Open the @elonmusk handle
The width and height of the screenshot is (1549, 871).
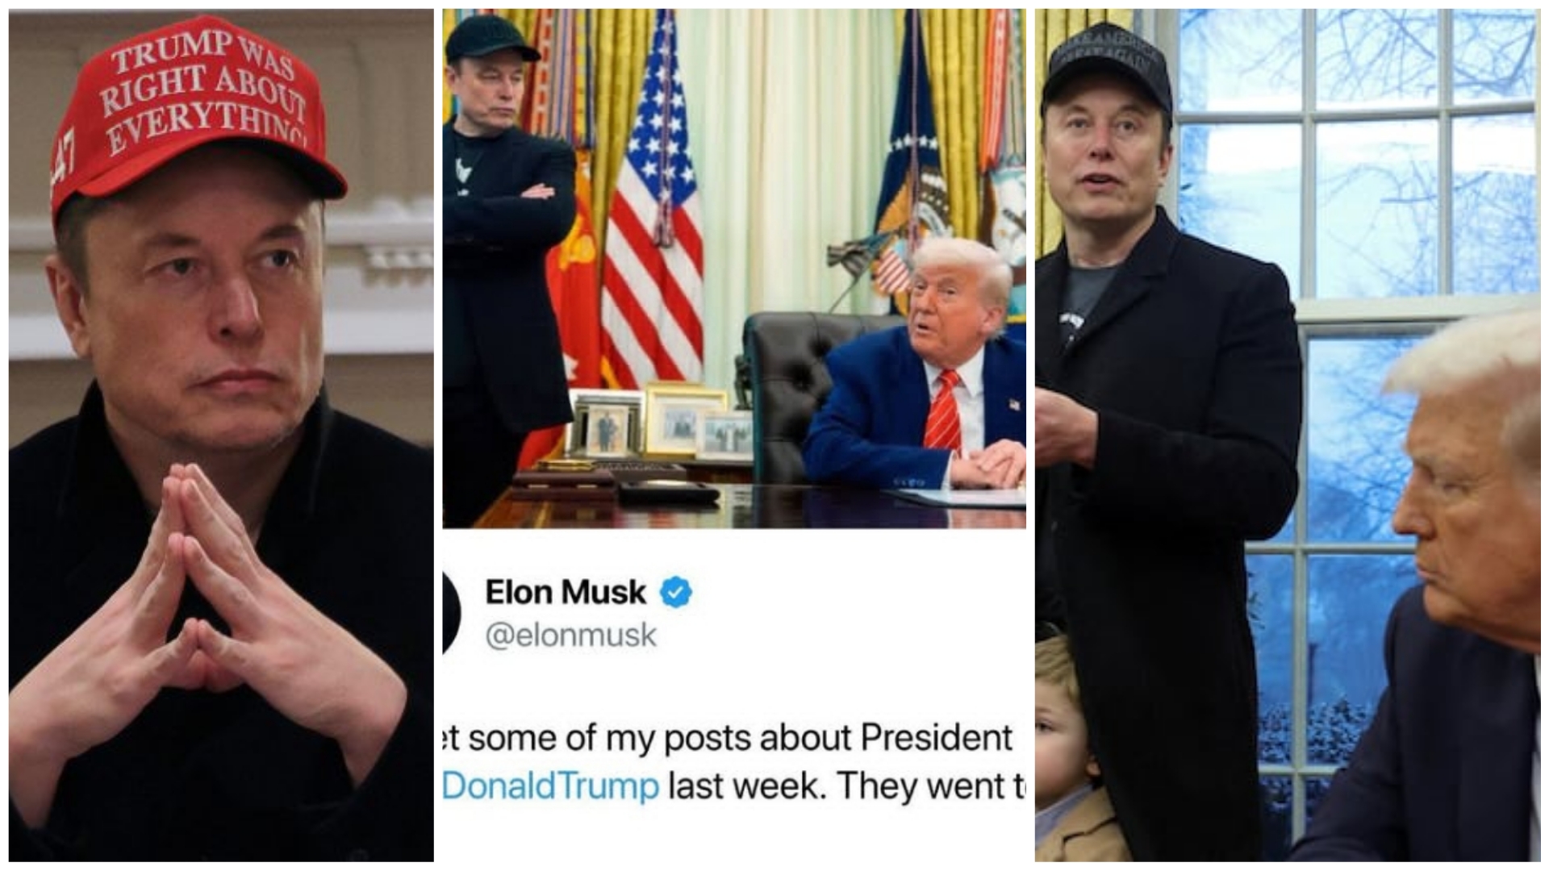tap(571, 636)
